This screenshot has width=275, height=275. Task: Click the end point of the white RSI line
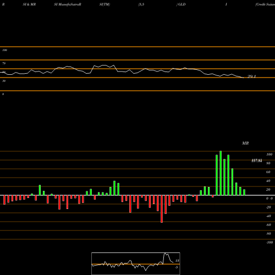click(x=243, y=78)
